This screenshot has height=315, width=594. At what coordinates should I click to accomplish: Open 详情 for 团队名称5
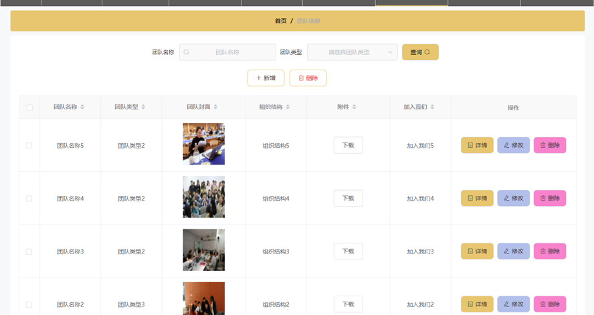(477, 145)
